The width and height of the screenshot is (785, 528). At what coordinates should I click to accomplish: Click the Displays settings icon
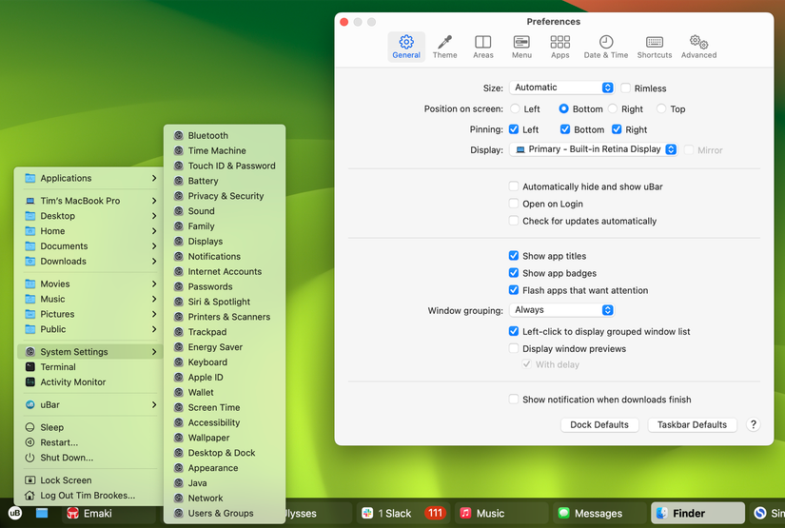(x=178, y=242)
